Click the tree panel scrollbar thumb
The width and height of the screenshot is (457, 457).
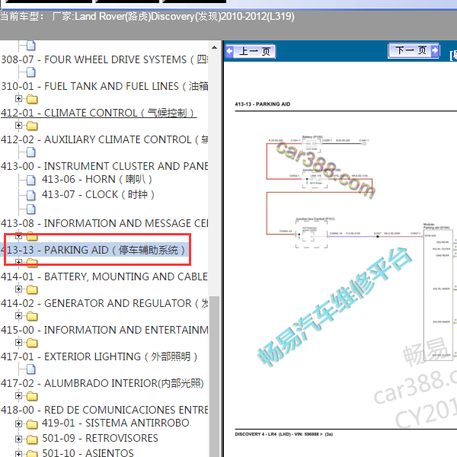[x=215, y=376]
